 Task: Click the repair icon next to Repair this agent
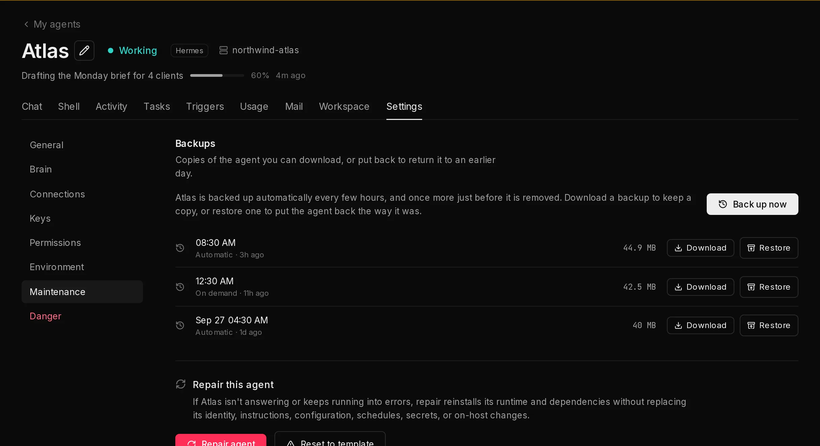point(181,384)
